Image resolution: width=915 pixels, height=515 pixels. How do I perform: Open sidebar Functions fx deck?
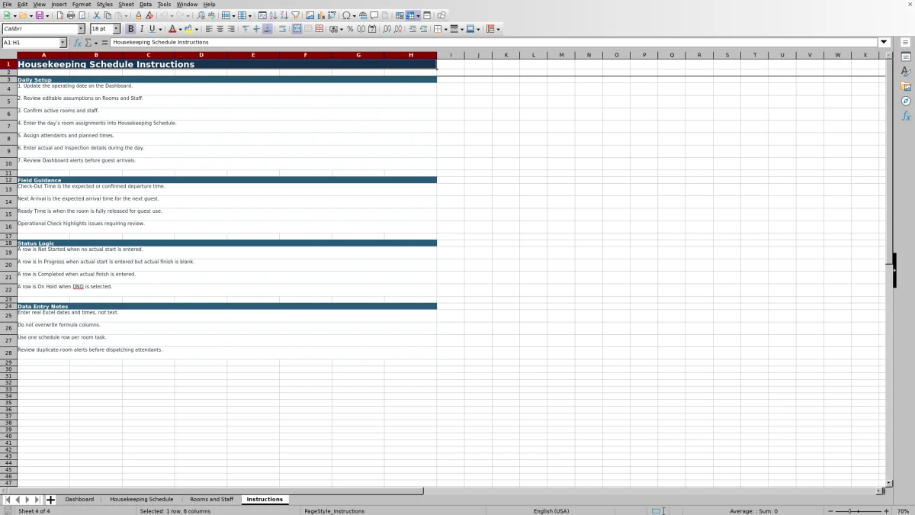(x=906, y=116)
